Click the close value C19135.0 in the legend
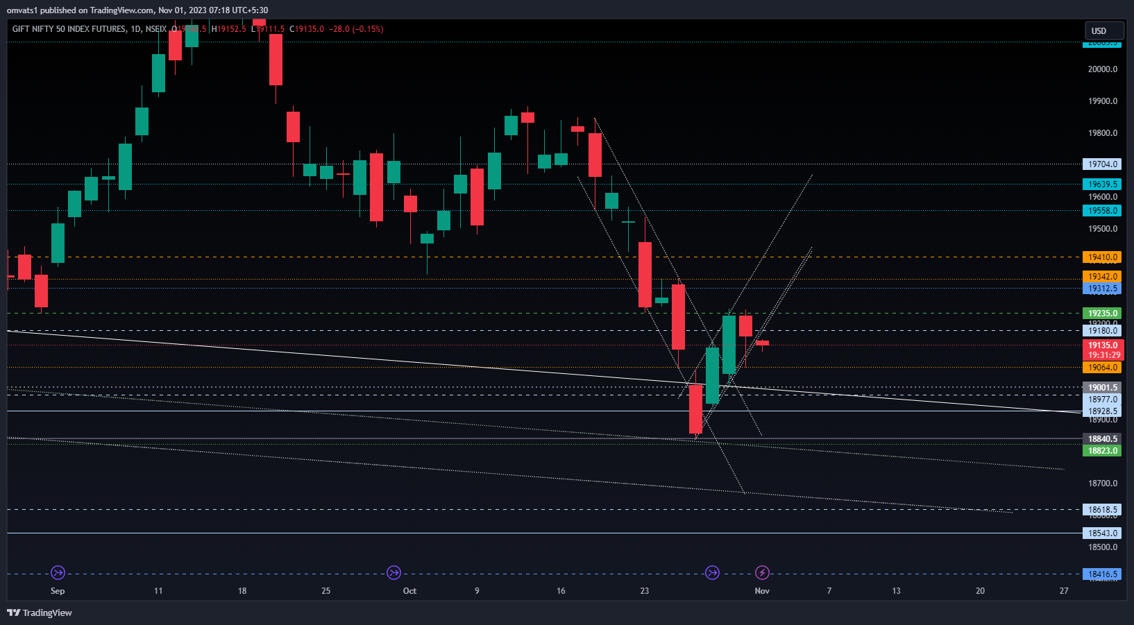 tap(307, 29)
